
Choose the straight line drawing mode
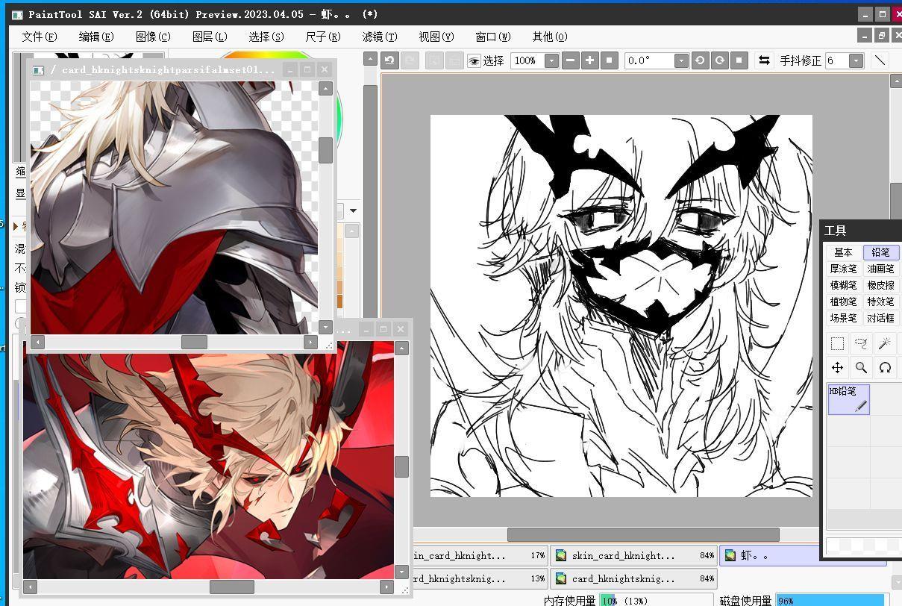click(x=880, y=60)
